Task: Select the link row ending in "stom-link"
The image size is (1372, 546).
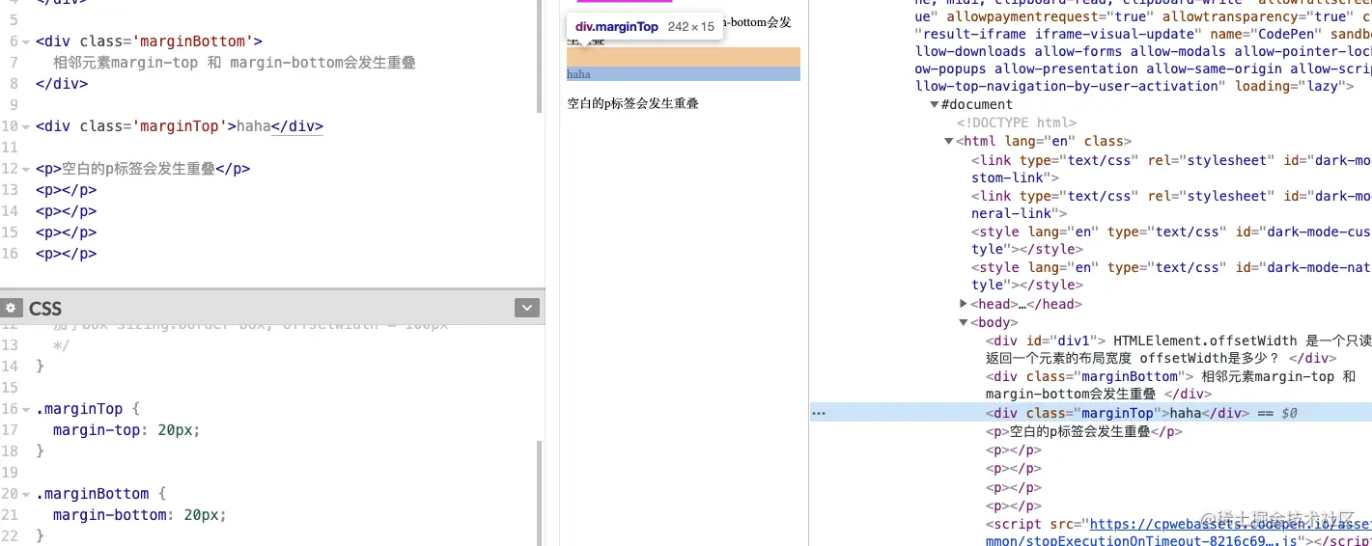Action: click(x=1171, y=169)
